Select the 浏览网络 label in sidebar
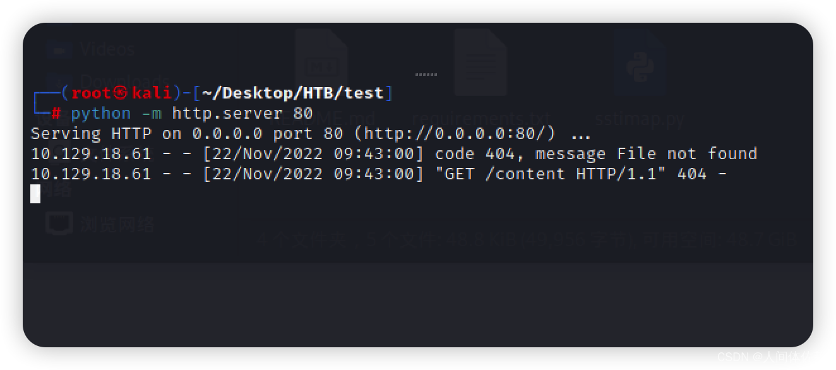Viewport: 836px width, 370px height. click(x=117, y=224)
